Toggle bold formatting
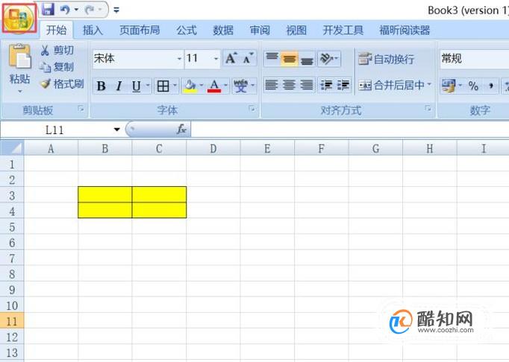Screen dimensions: 509x362 point(101,86)
